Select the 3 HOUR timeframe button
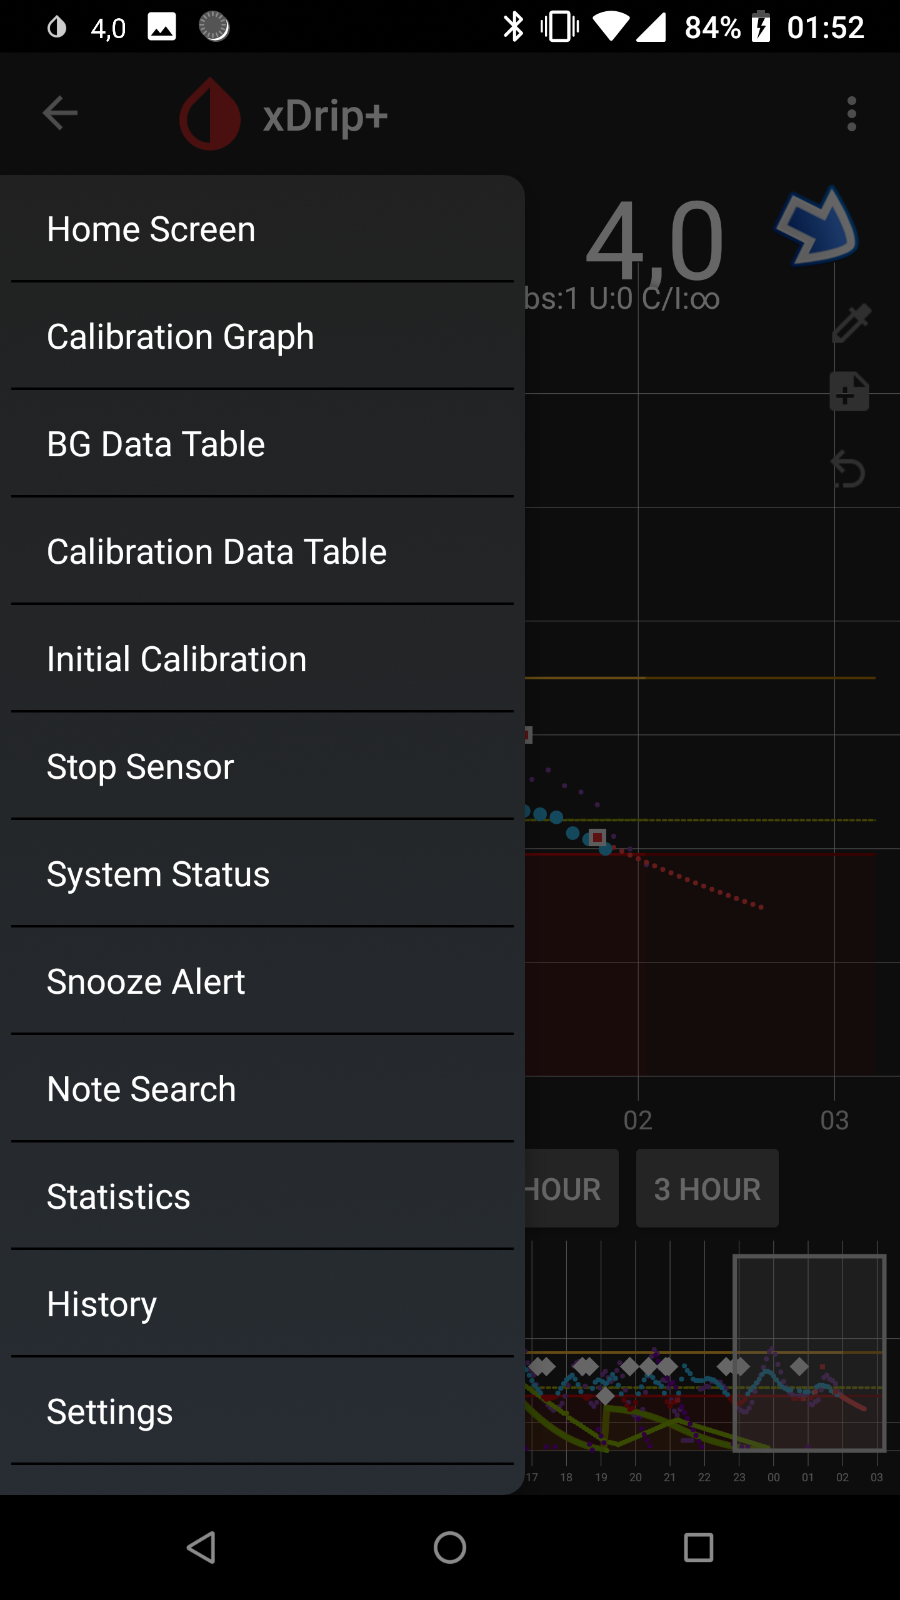 coord(707,1188)
